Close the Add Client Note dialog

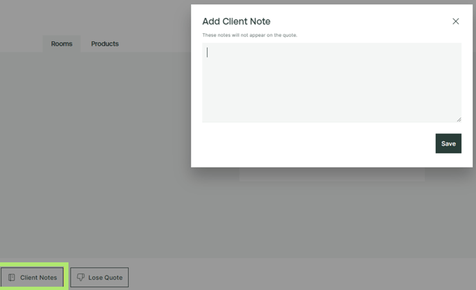click(x=455, y=21)
